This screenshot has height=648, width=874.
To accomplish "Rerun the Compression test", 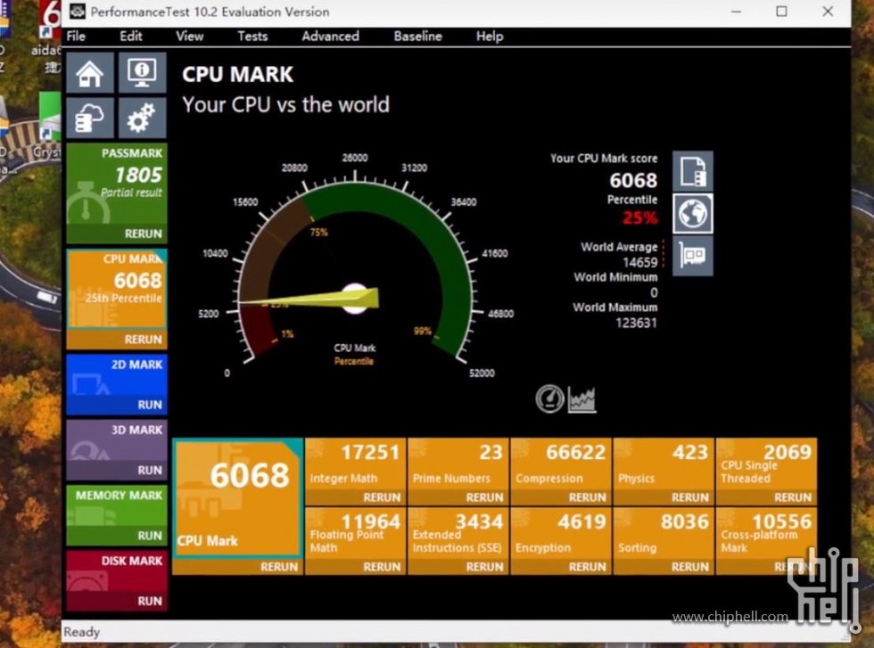I will (587, 497).
